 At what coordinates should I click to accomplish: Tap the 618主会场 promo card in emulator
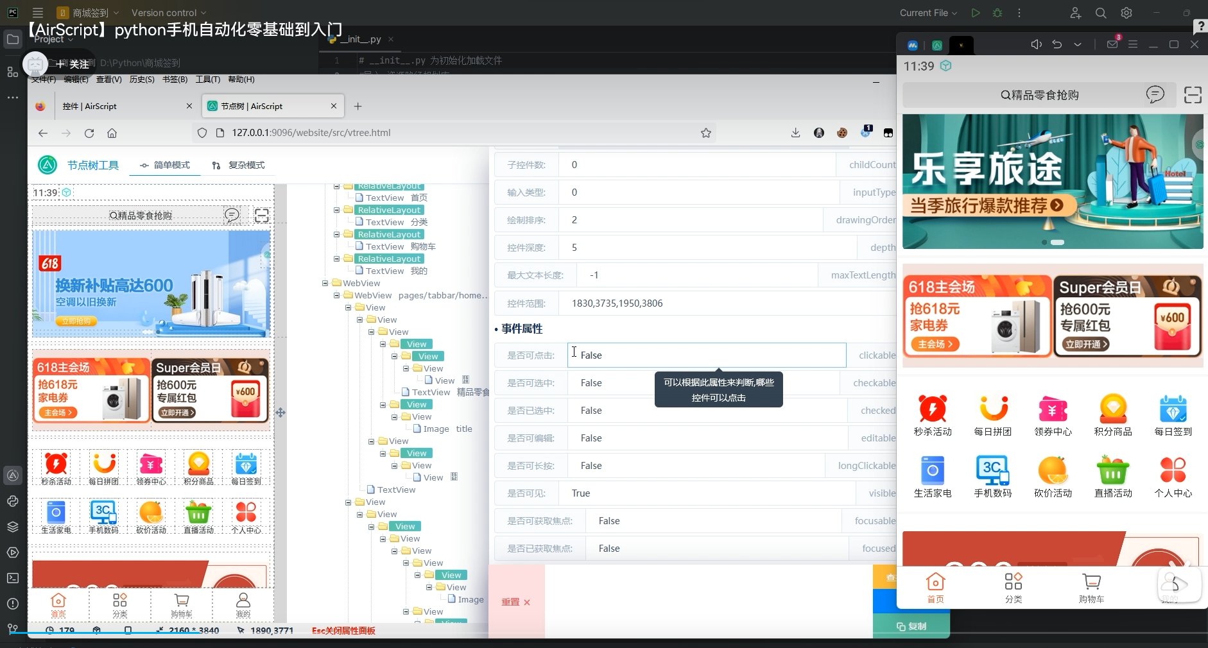pyautogui.click(x=977, y=316)
